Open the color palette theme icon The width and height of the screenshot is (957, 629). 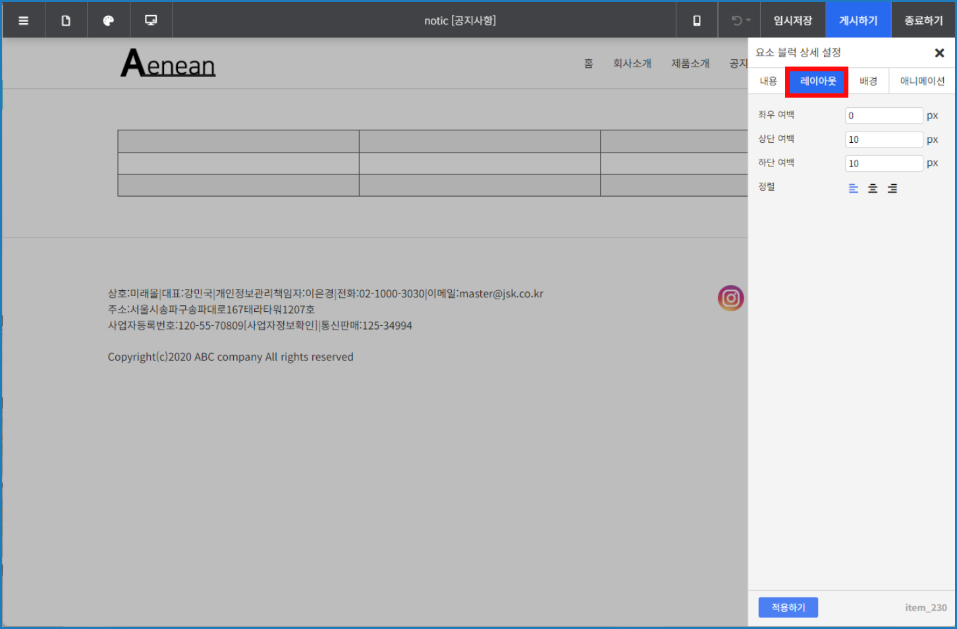(109, 20)
